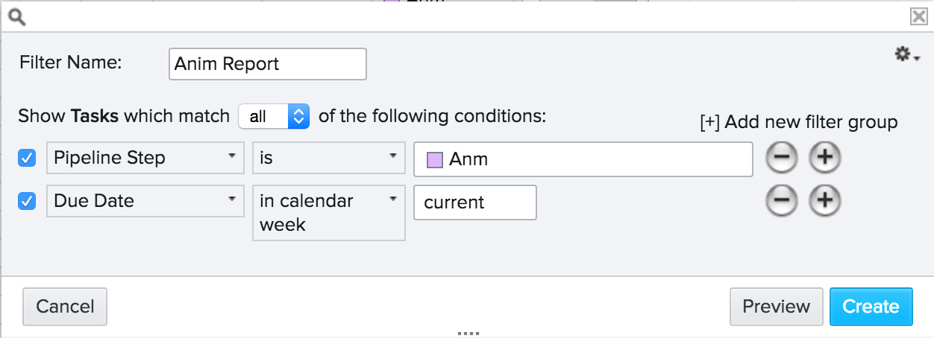Image resolution: width=934 pixels, height=338 pixels.
Task: Open 'in calendar week' operator dropdown
Action: coord(328,213)
